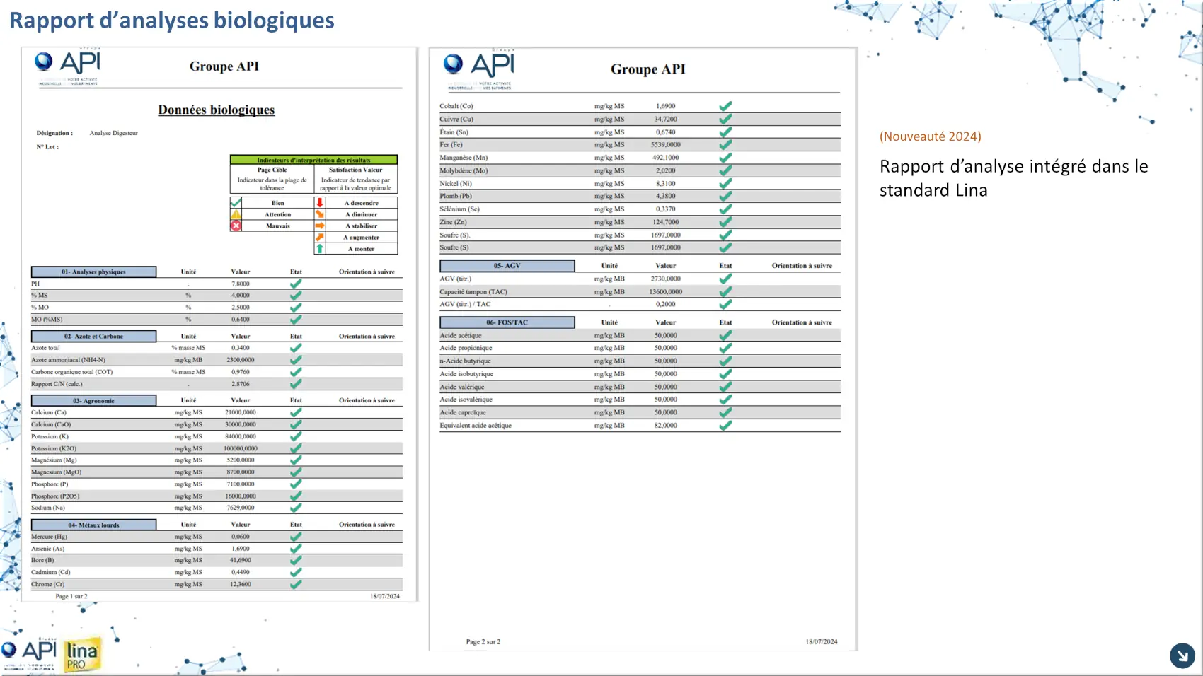The image size is (1203, 676).
Task: Click the Azote ammoniacal value 2300,0000
Action: pos(241,360)
